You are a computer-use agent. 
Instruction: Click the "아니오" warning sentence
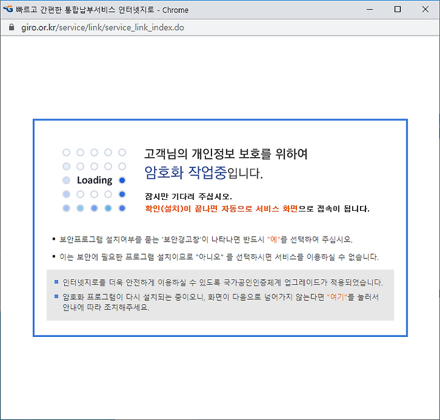[219, 257]
